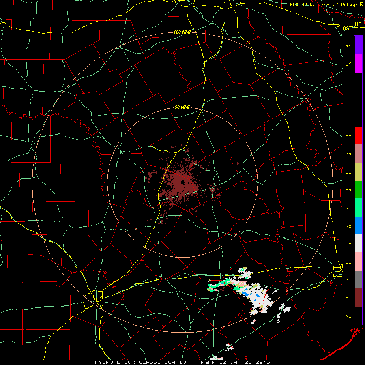Click the DS legend label
365x365 pixels.
348,244
